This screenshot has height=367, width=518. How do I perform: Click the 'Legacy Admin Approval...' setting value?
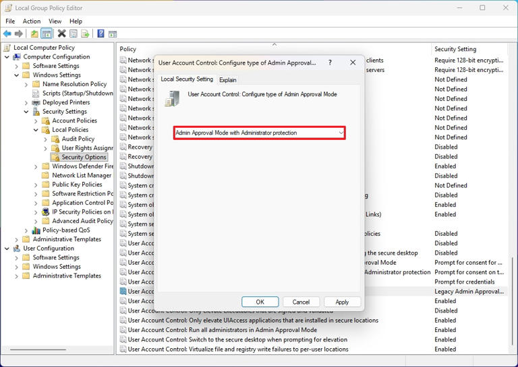[x=469, y=292]
